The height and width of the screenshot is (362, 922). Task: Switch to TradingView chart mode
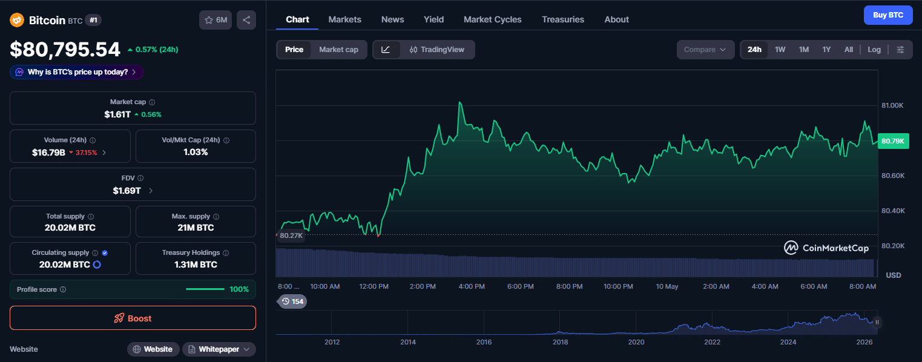(437, 50)
